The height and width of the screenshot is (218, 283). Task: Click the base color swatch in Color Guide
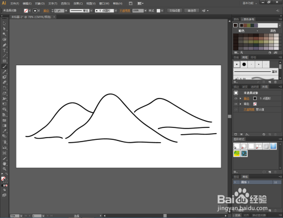click(235, 25)
